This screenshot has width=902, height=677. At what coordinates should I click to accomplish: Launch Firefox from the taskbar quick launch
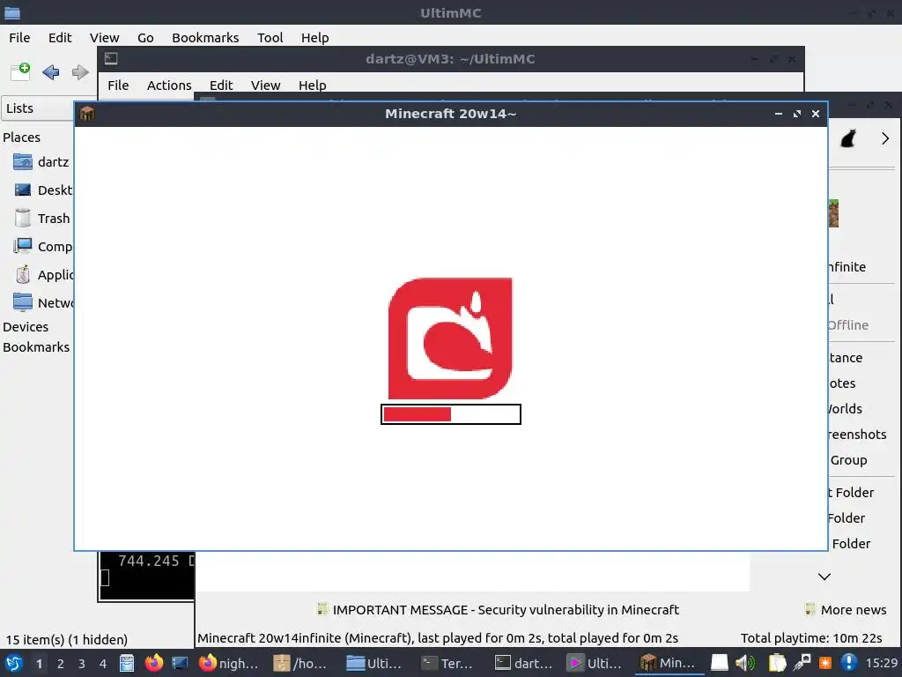point(153,663)
